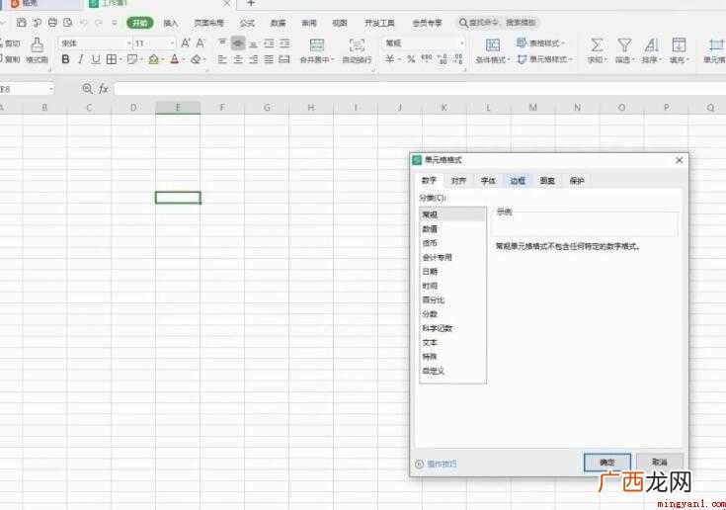Click the middle vertical align icon
The height and width of the screenshot is (510, 726).
pos(238,43)
